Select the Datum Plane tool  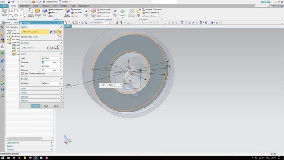tap(31, 13)
